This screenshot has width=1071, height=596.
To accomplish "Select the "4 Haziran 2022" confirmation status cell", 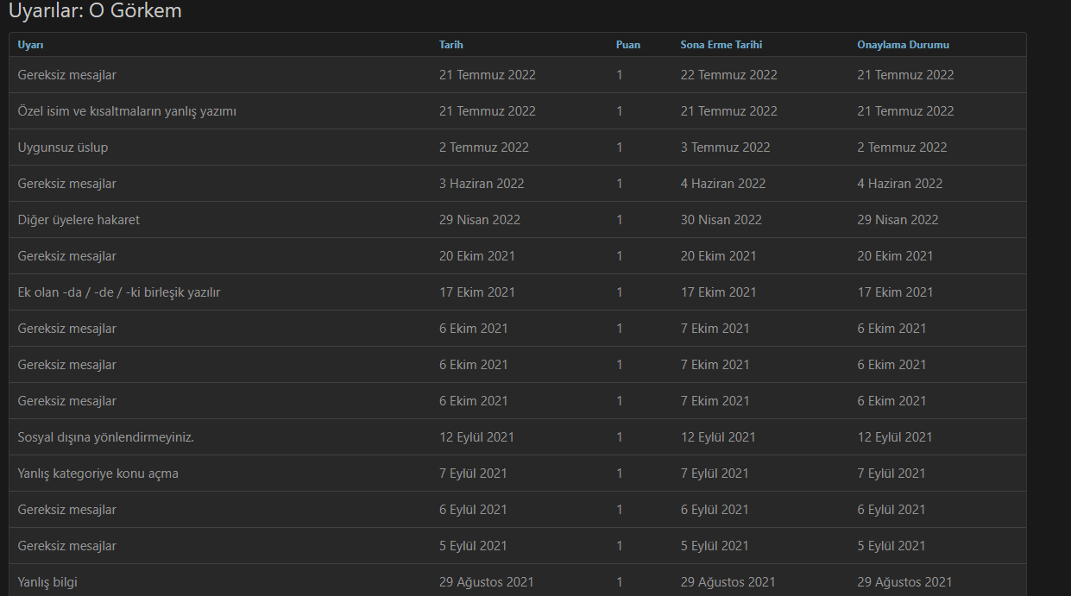I will point(899,184).
